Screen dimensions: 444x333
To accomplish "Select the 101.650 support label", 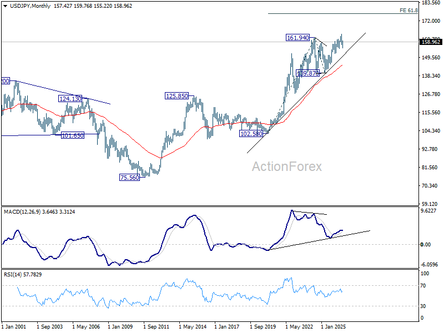I will tap(73, 135).
